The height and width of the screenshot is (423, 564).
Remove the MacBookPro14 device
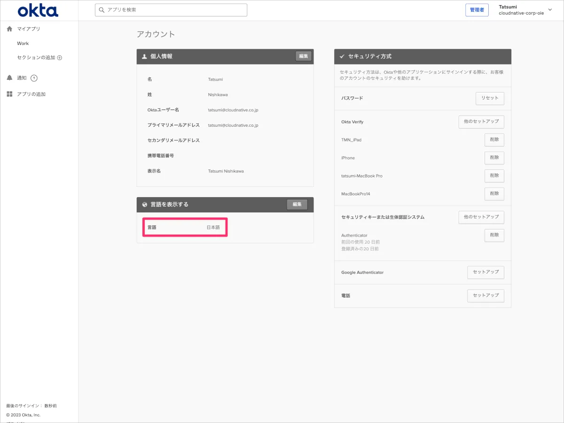click(x=494, y=194)
